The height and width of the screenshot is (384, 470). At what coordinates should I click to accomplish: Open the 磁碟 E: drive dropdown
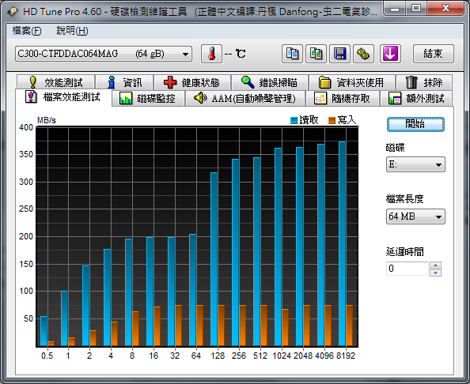point(415,164)
